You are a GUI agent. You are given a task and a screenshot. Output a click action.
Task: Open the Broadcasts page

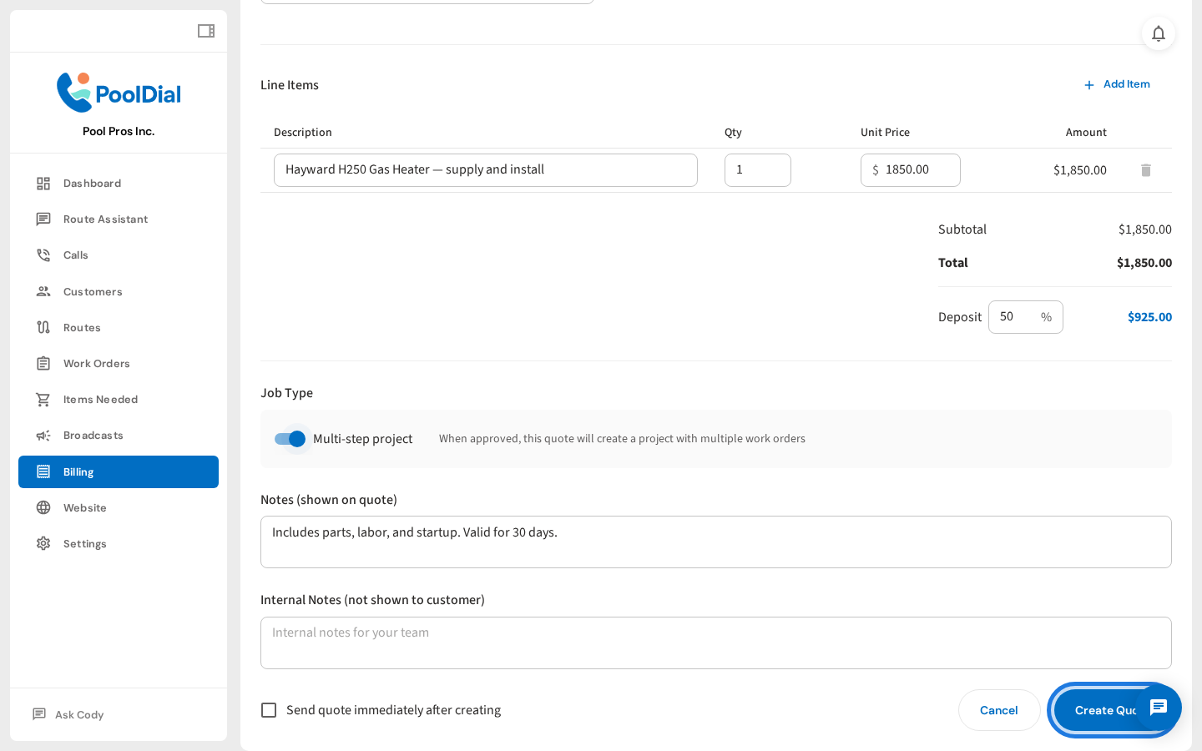pyautogui.click(x=94, y=435)
